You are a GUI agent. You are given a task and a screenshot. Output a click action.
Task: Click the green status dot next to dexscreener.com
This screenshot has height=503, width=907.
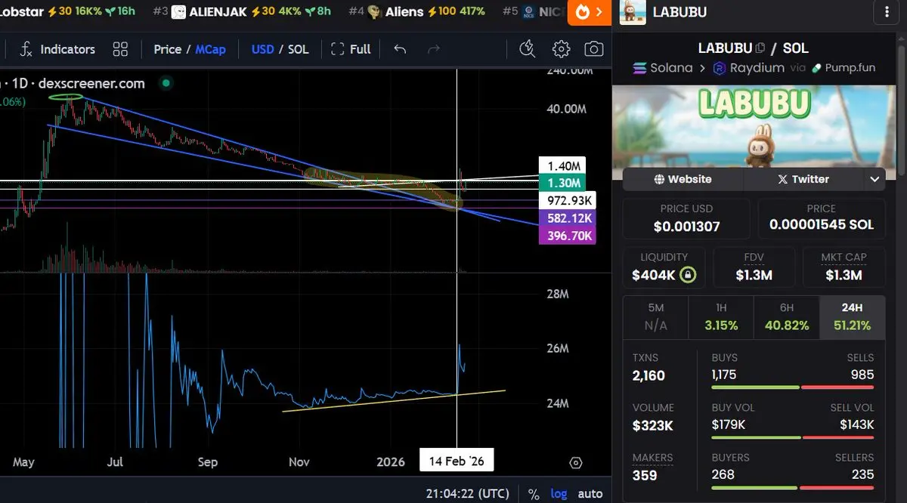point(166,83)
